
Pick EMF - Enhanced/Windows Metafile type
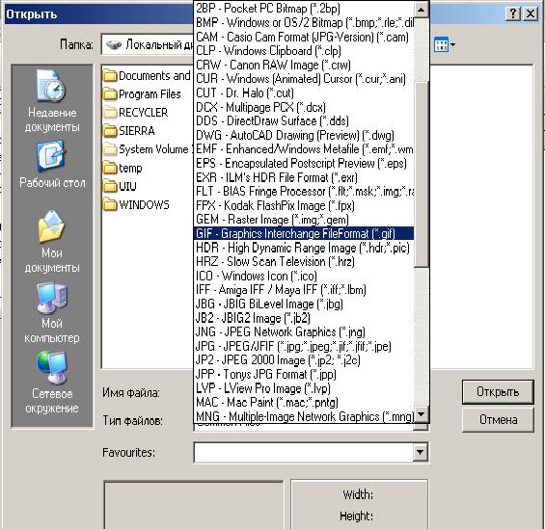(304, 149)
